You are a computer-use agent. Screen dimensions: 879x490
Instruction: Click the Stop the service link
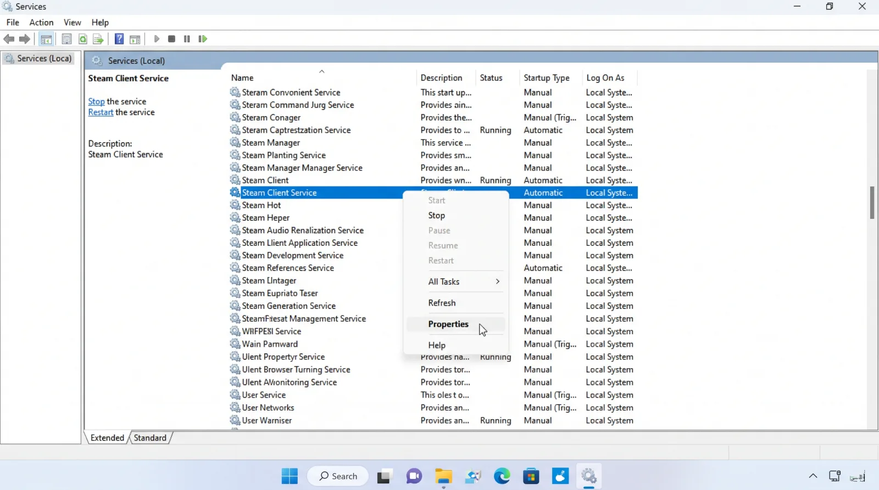(x=96, y=102)
